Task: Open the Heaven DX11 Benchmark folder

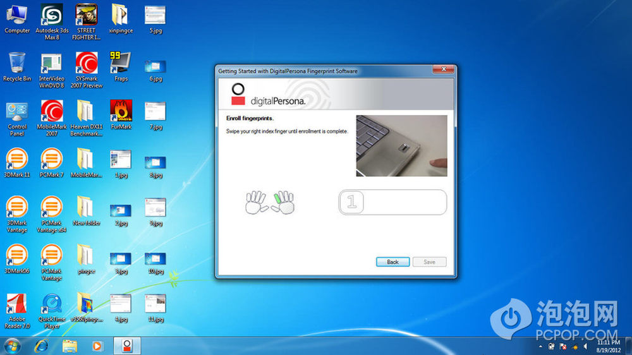Action: coord(86,119)
